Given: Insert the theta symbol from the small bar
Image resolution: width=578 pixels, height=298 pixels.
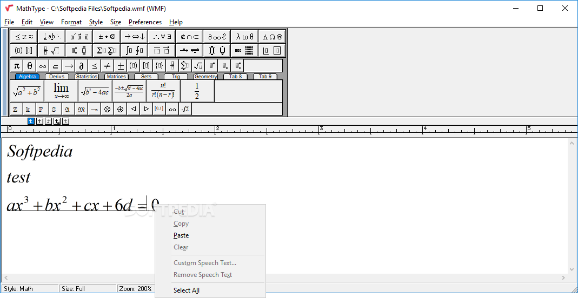Looking at the screenshot, I should click(x=30, y=66).
